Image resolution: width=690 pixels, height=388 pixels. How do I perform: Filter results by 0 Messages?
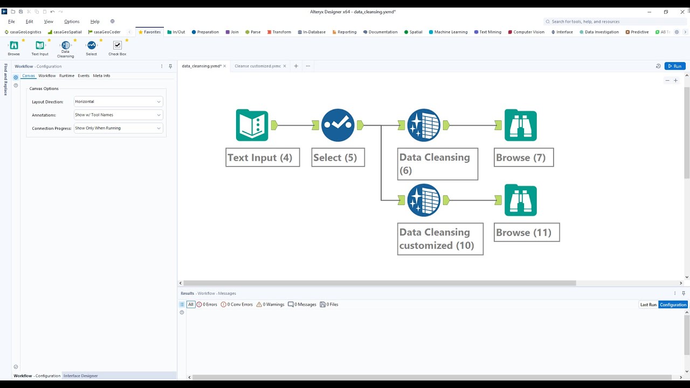tap(302, 304)
